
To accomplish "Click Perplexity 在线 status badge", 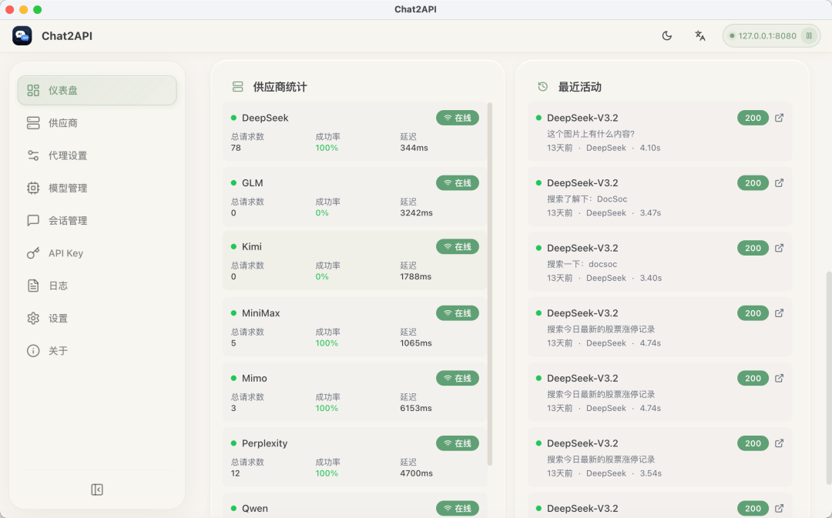I will tap(458, 443).
